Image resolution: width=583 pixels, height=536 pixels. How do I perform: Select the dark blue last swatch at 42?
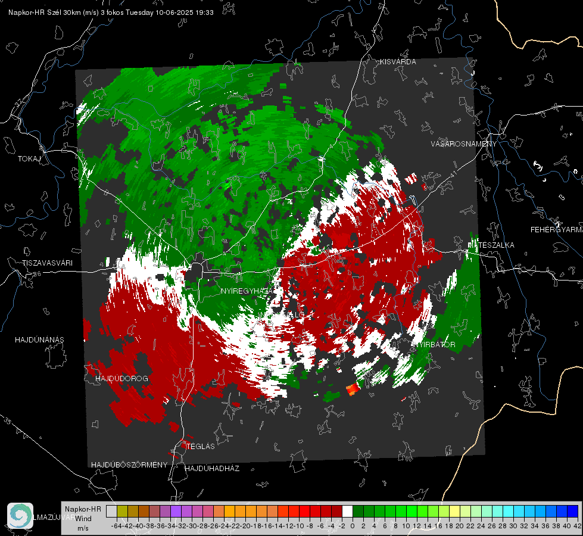(x=573, y=511)
